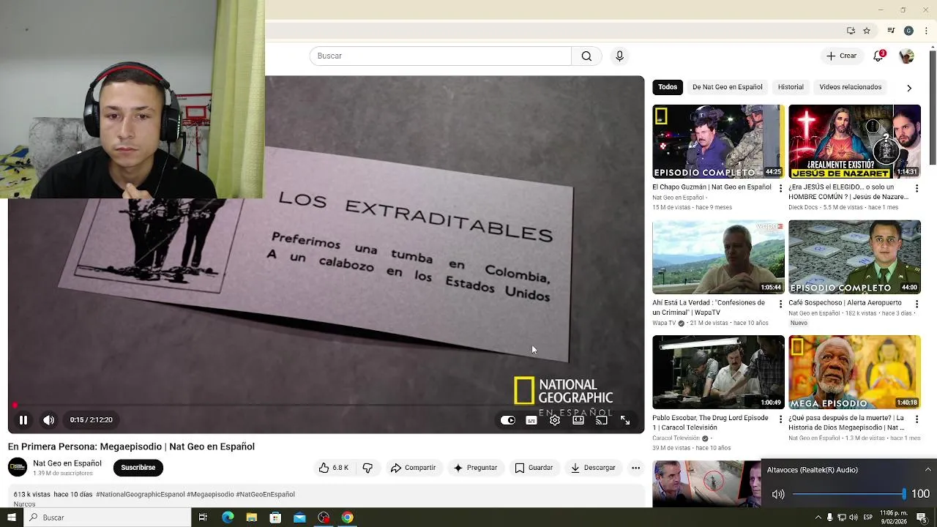This screenshot has height=527, width=937.
Task: Click the Compartir share button
Action: point(413,468)
